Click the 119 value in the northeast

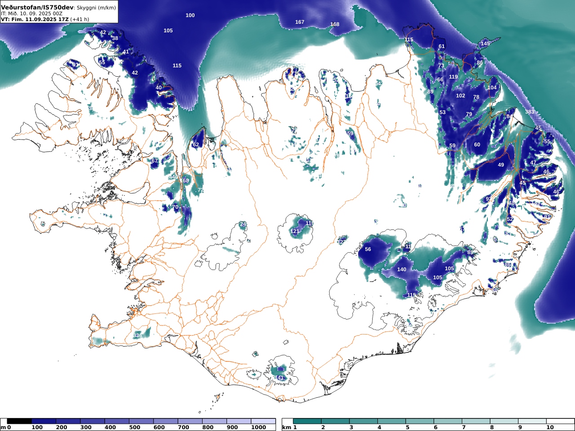[x=453, y=77]
